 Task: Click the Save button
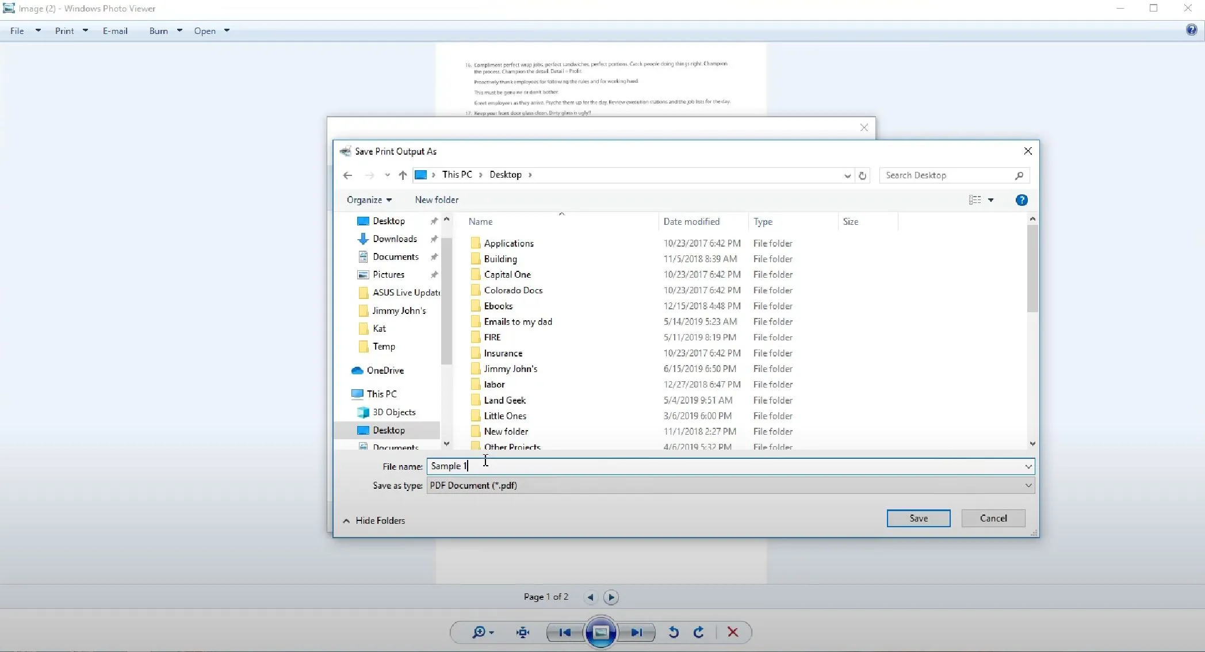[919, 518]
